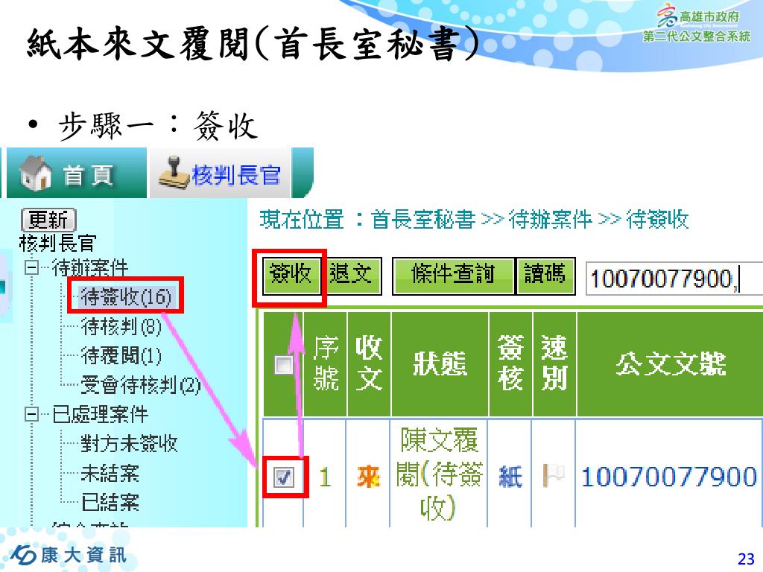Open the 首頁 tab
The height and width of the screenshot is (572, 763).
tap(77, 173)
